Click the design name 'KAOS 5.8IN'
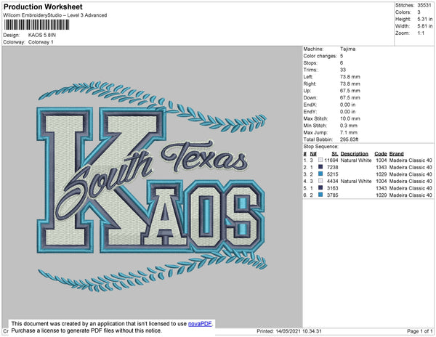Screen dimensions: 436x337 pos(42,36)
